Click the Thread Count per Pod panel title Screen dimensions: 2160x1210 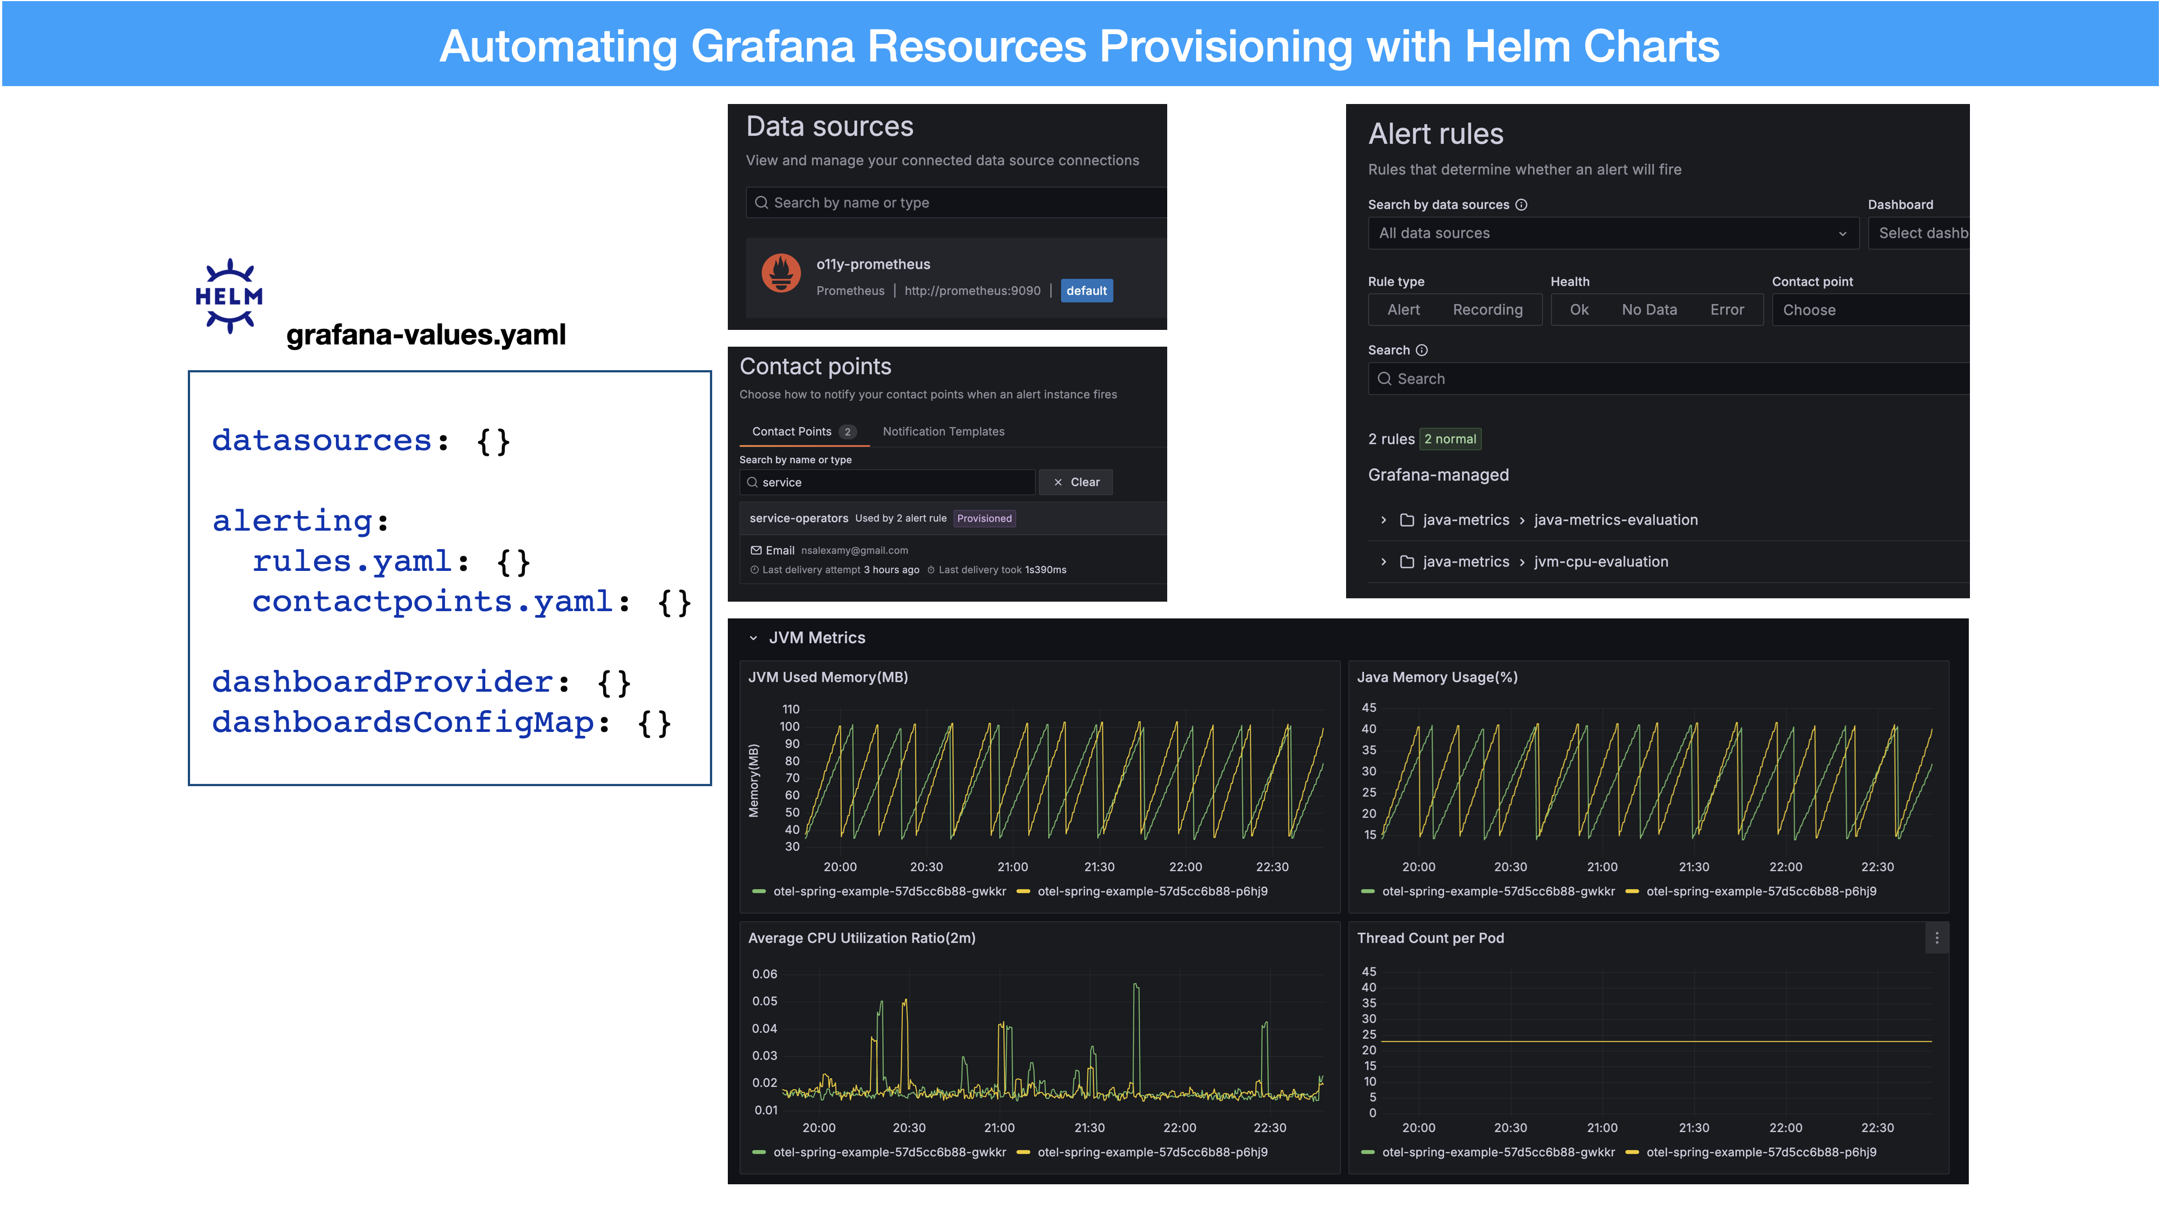click(x=1430, y=938)
